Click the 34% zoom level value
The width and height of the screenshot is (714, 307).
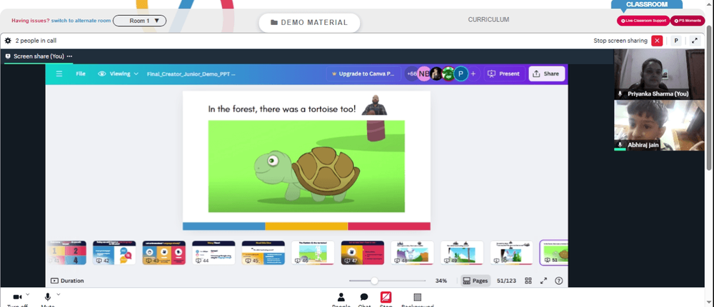click(x=441, y=281)
